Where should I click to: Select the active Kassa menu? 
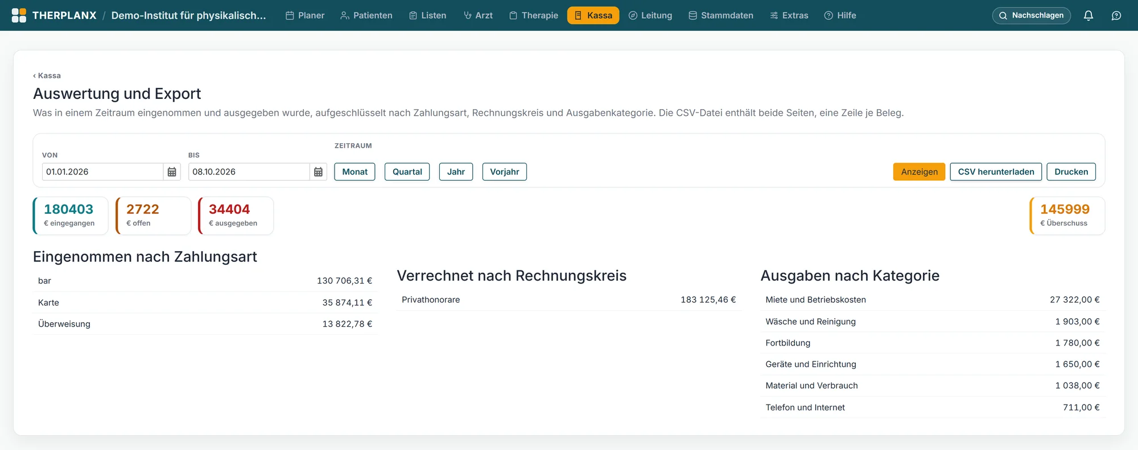593,15
